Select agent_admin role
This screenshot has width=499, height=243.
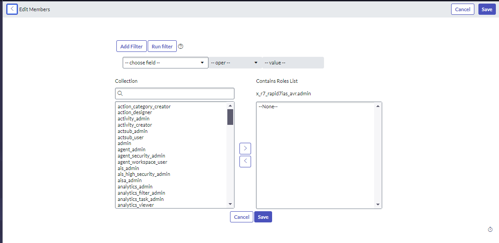[x=132, y=149]
